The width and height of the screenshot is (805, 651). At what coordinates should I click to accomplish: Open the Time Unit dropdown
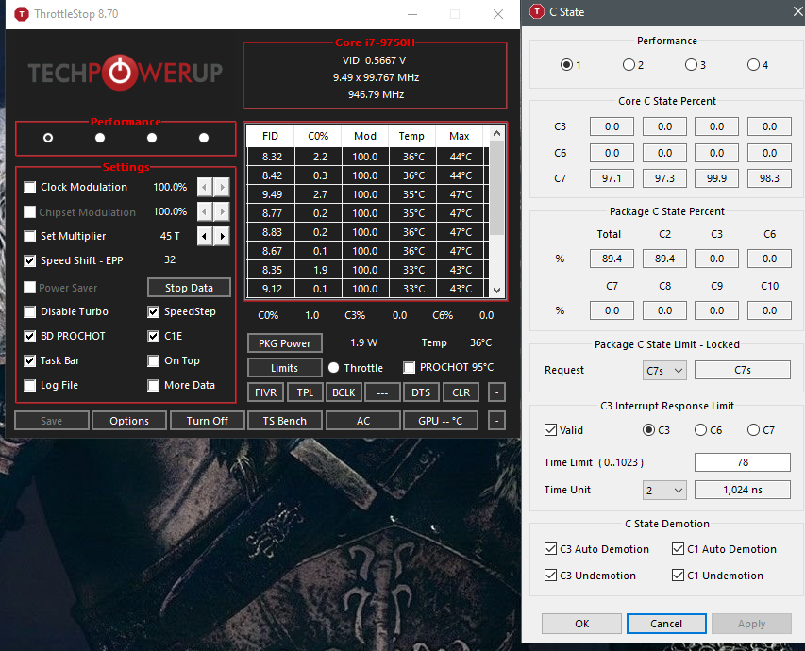(x=664, y=491)
